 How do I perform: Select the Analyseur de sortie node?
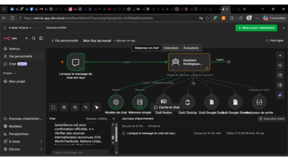pyautogui.click(x=259, y=102)
